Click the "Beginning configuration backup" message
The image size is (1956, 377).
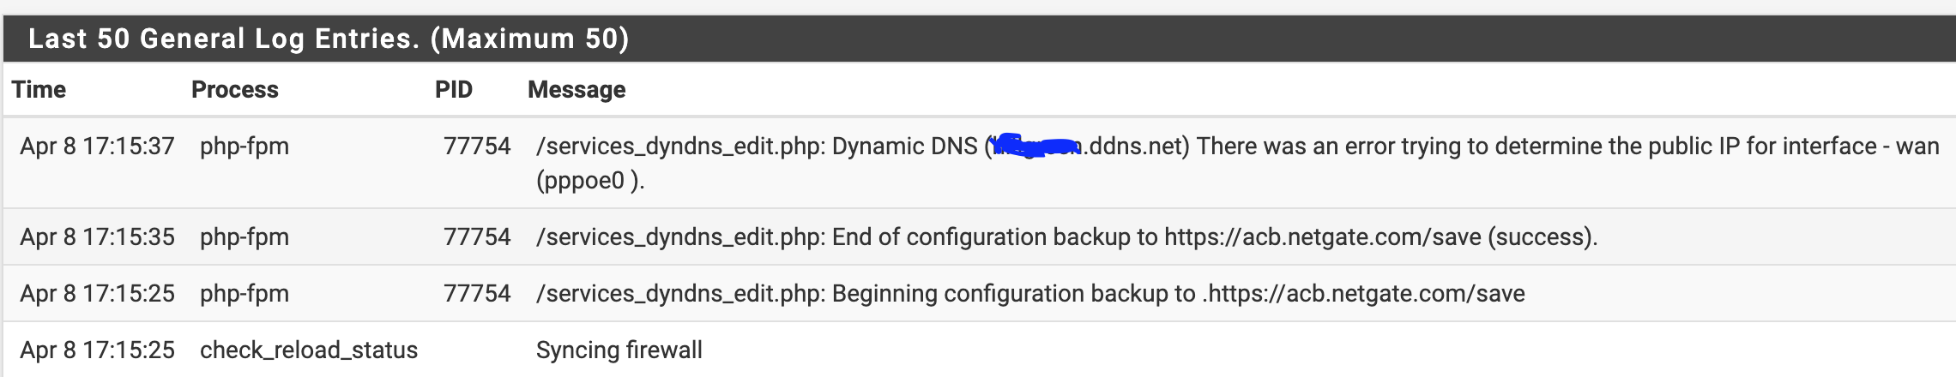pos(1029,293)
